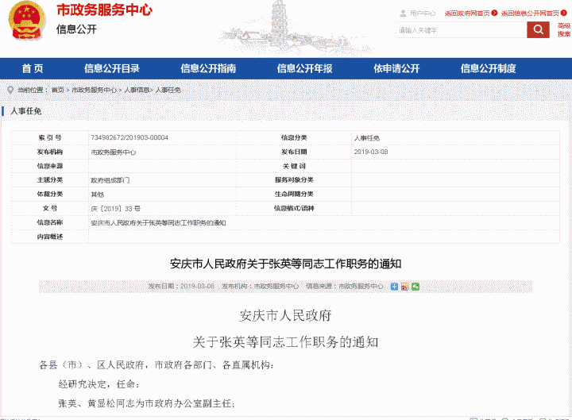This screenshot has width=572, height=420.
Task: Click index number 734982672/201903-00004
Action: coord(129,138)
